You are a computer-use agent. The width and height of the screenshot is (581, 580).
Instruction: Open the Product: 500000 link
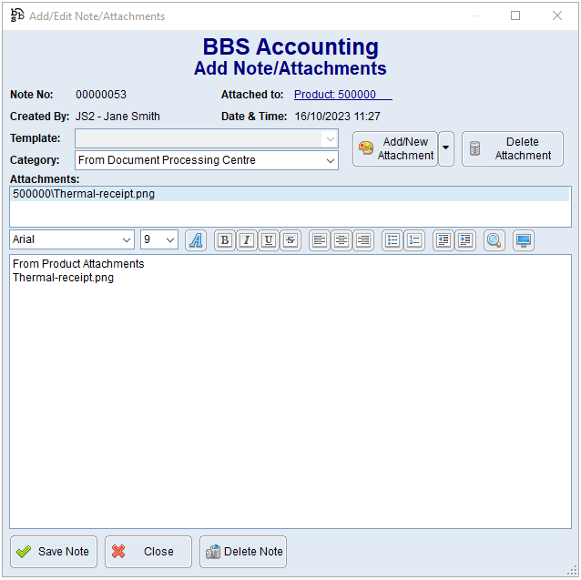[x=335, y=95]
